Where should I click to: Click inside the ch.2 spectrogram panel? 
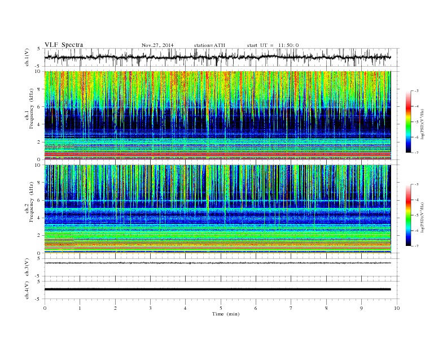point(217,209)
